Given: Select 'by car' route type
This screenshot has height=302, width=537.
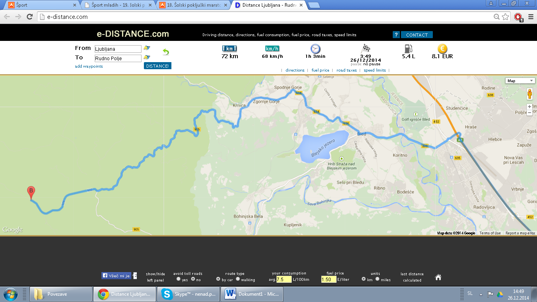Looking at the screenshot, I should coord(218,279).
